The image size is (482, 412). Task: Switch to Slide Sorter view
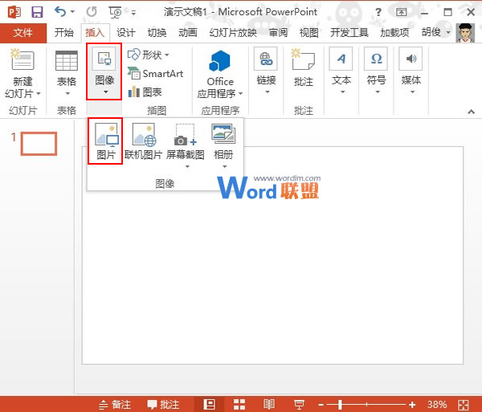[x=239, y=404]
